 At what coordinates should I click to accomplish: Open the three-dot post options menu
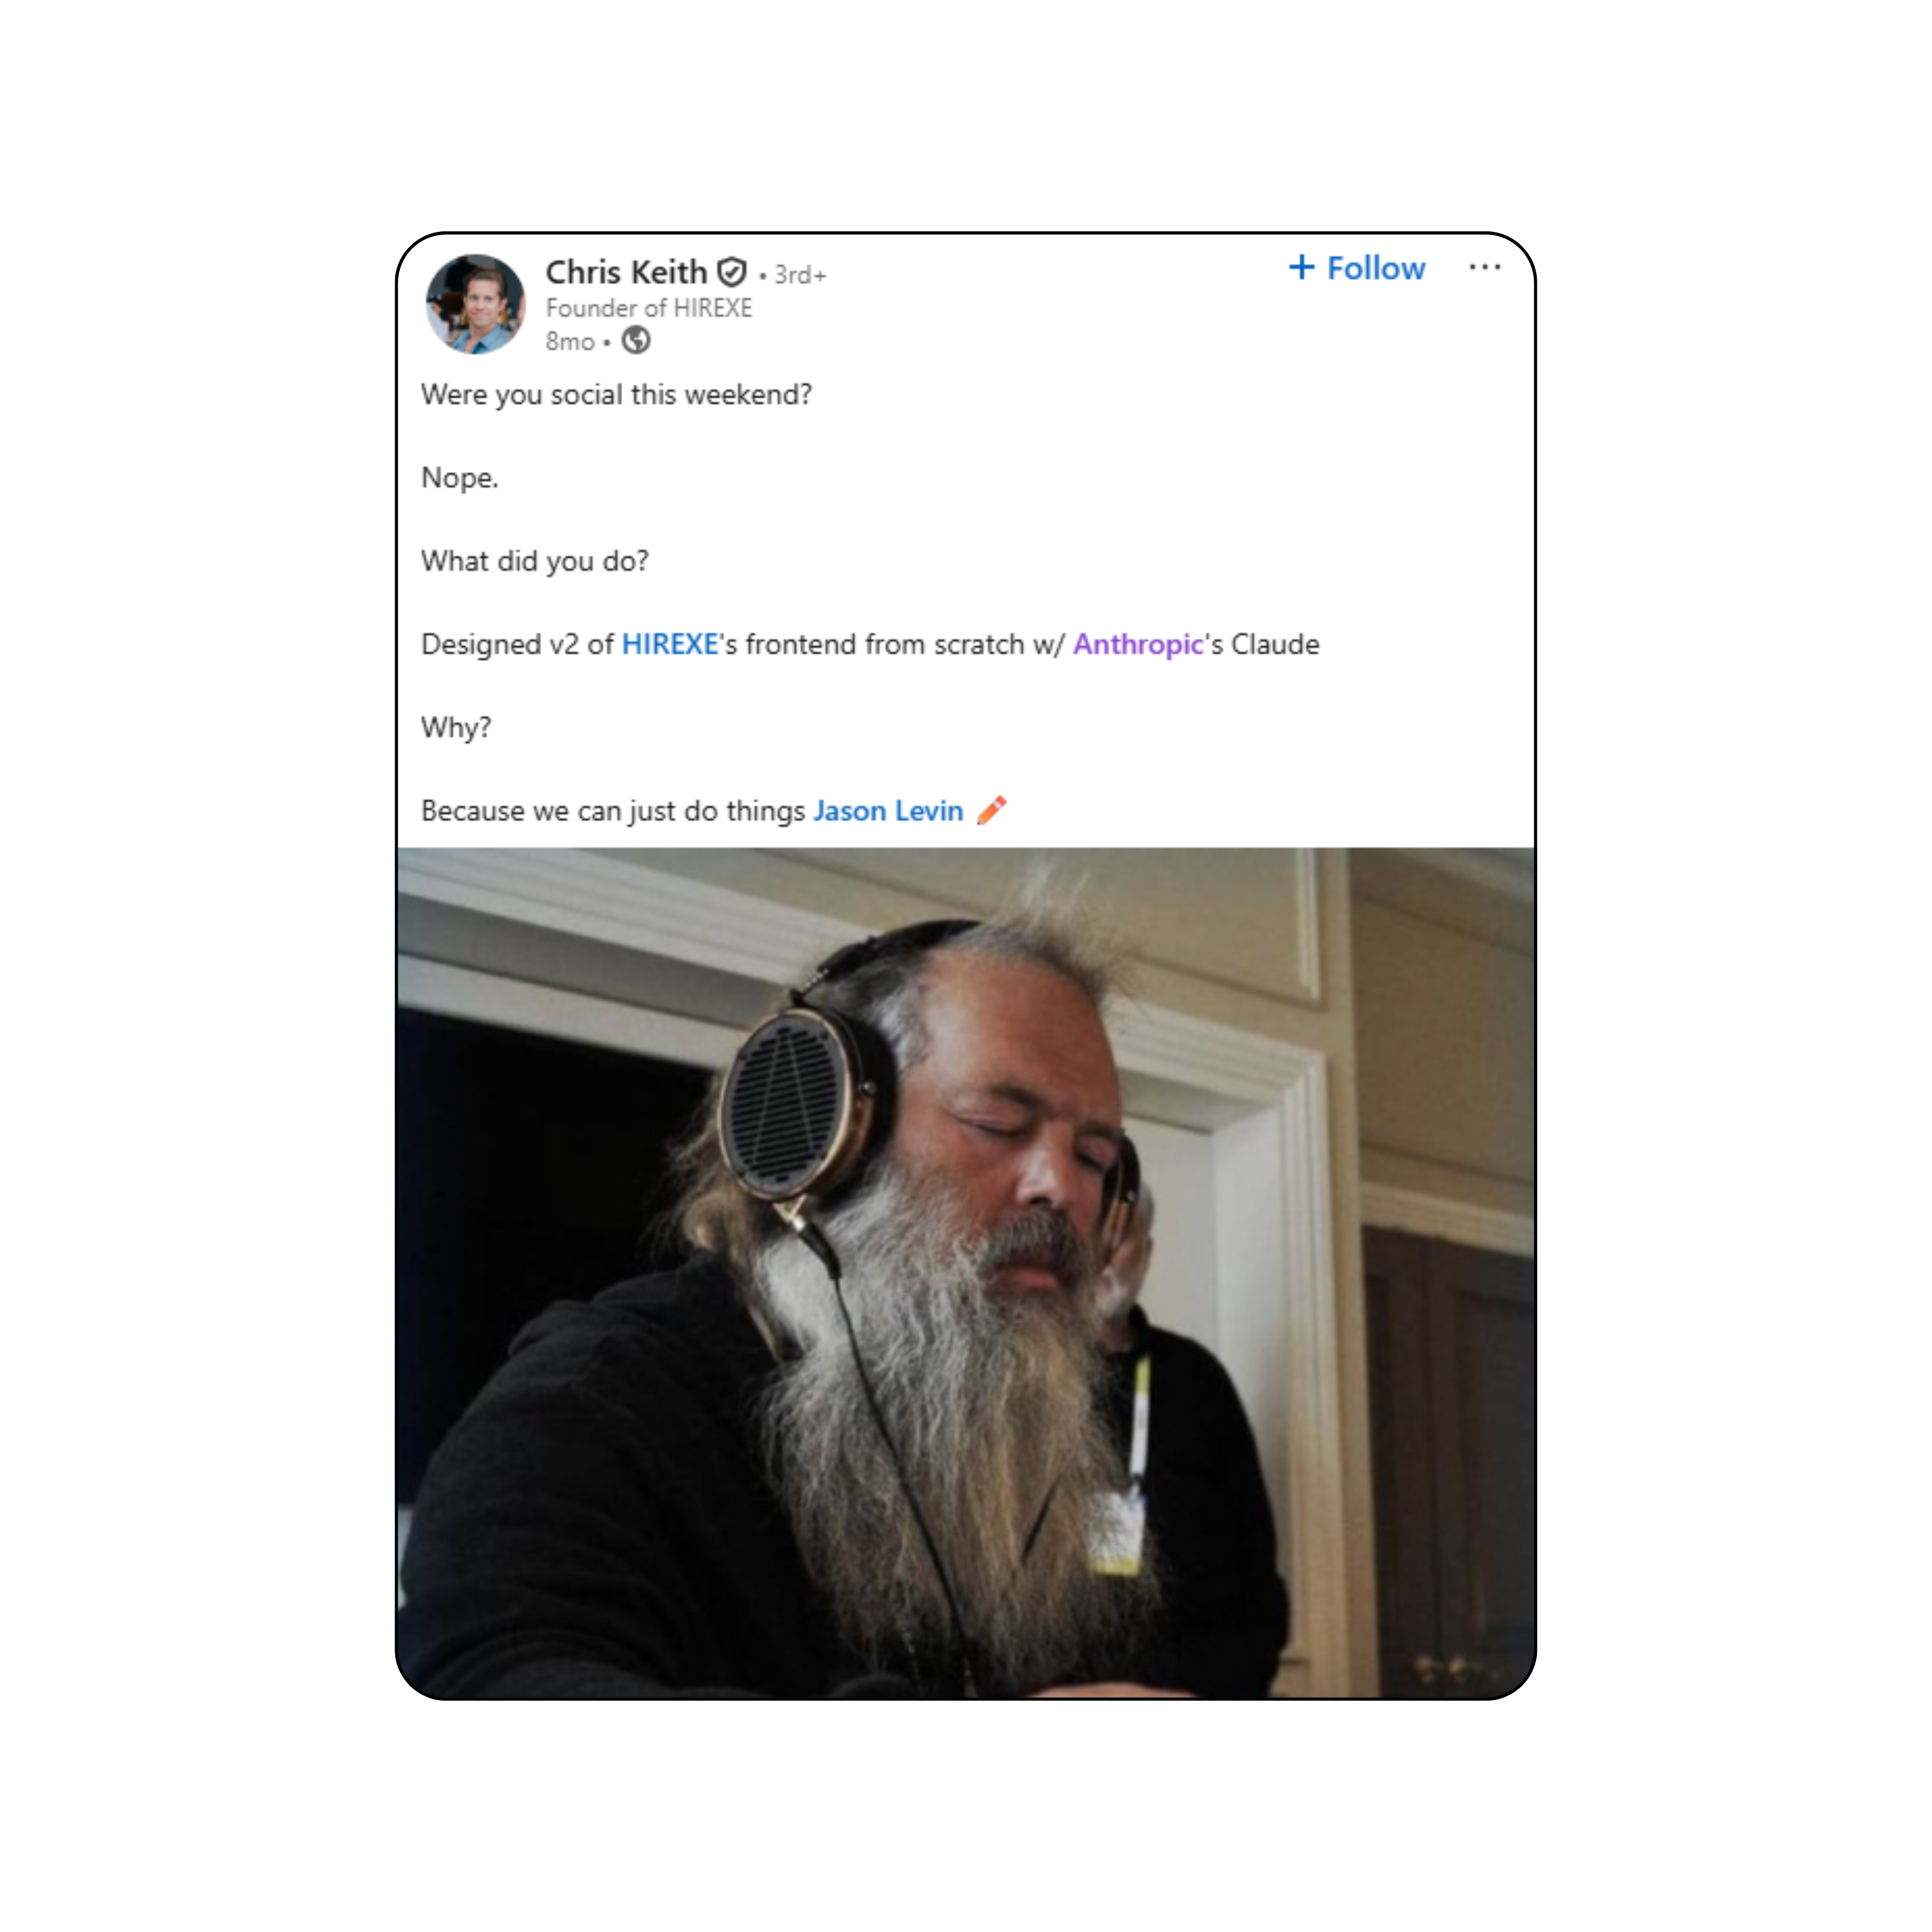pos(1484,267)
